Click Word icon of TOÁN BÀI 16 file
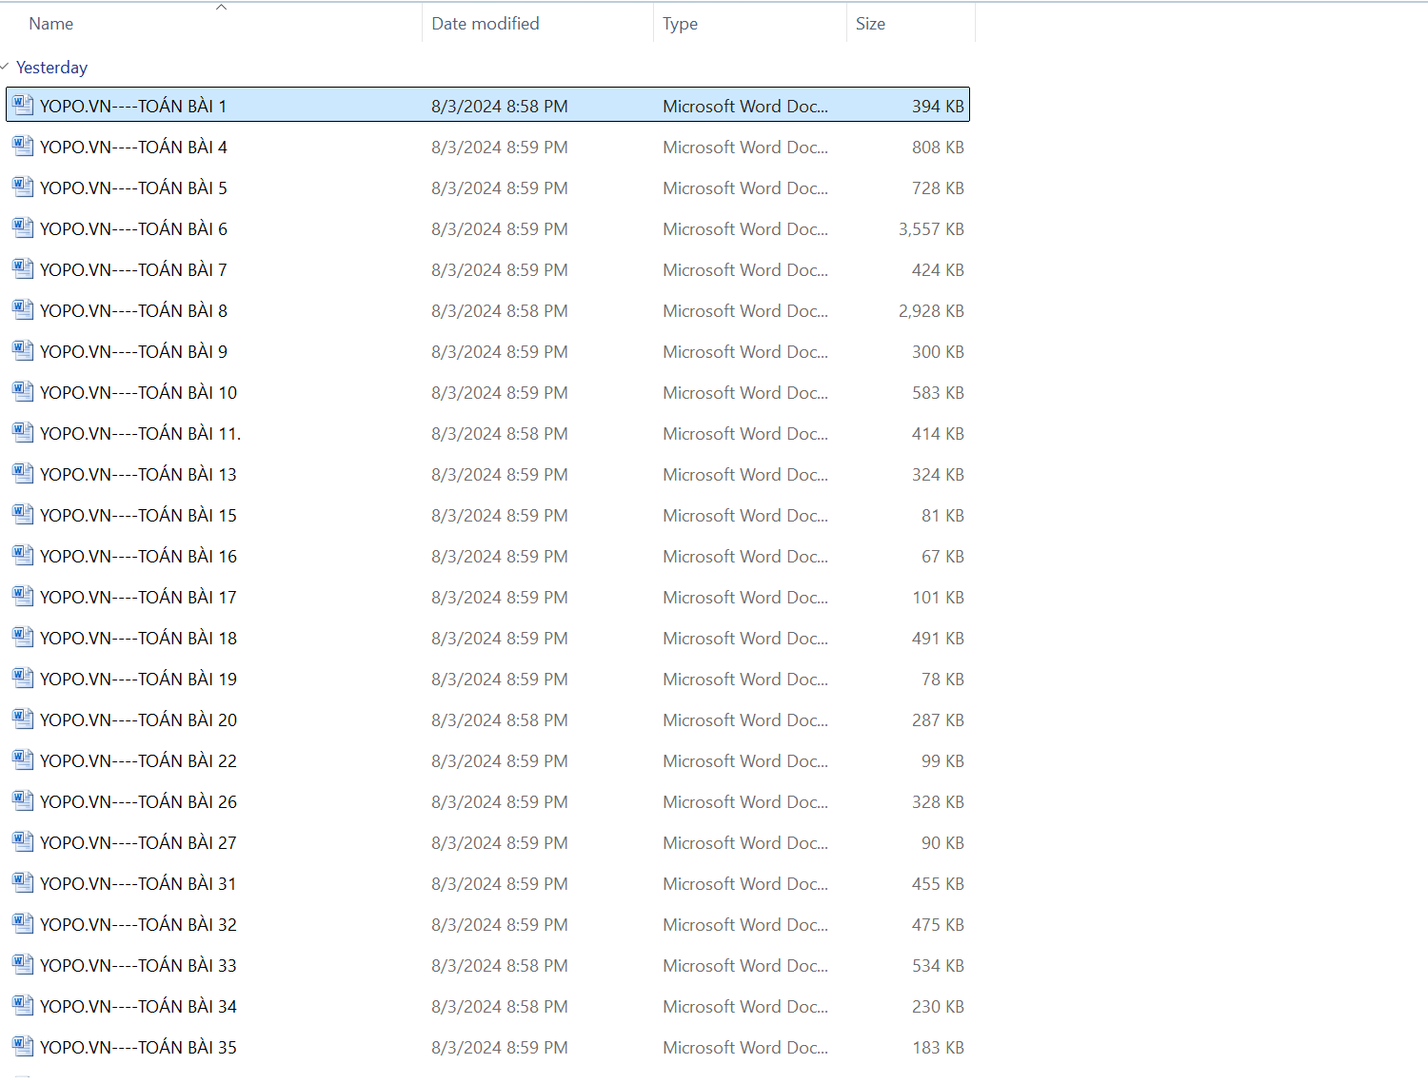The width and height of the screenshot is (1428, 1084). (x=23, y=555)
